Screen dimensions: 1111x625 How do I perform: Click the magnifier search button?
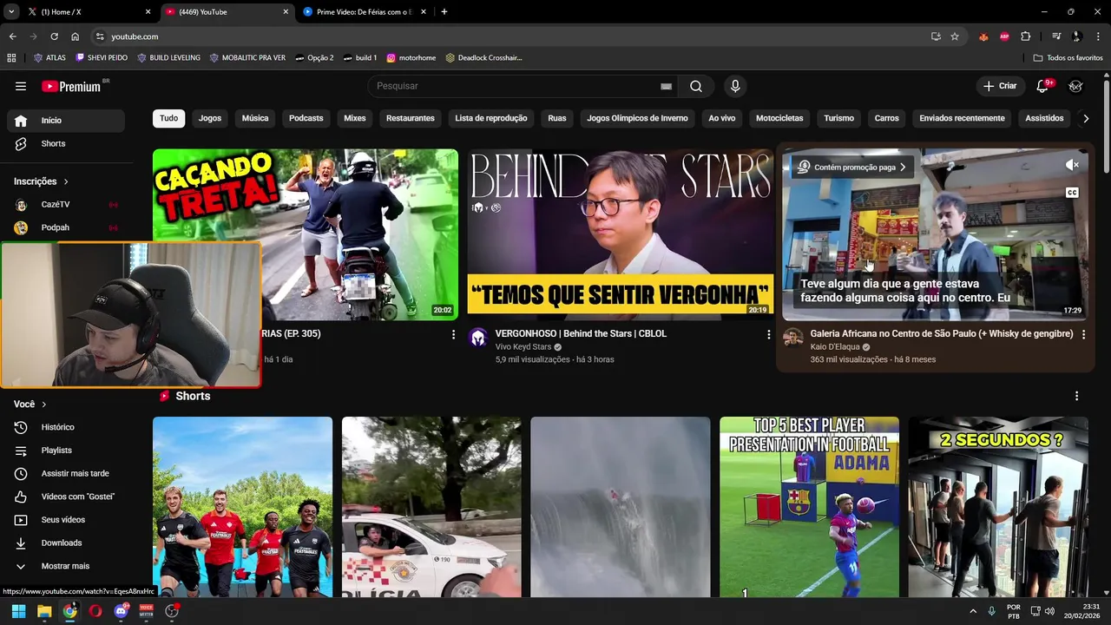click(696, 86)
